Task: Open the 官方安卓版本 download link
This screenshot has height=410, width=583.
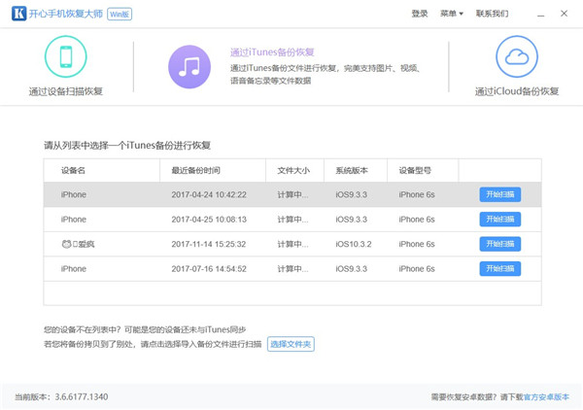Action: tap(546, 397)
